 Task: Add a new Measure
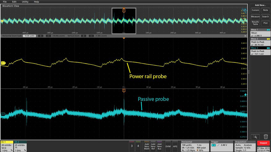255,16
